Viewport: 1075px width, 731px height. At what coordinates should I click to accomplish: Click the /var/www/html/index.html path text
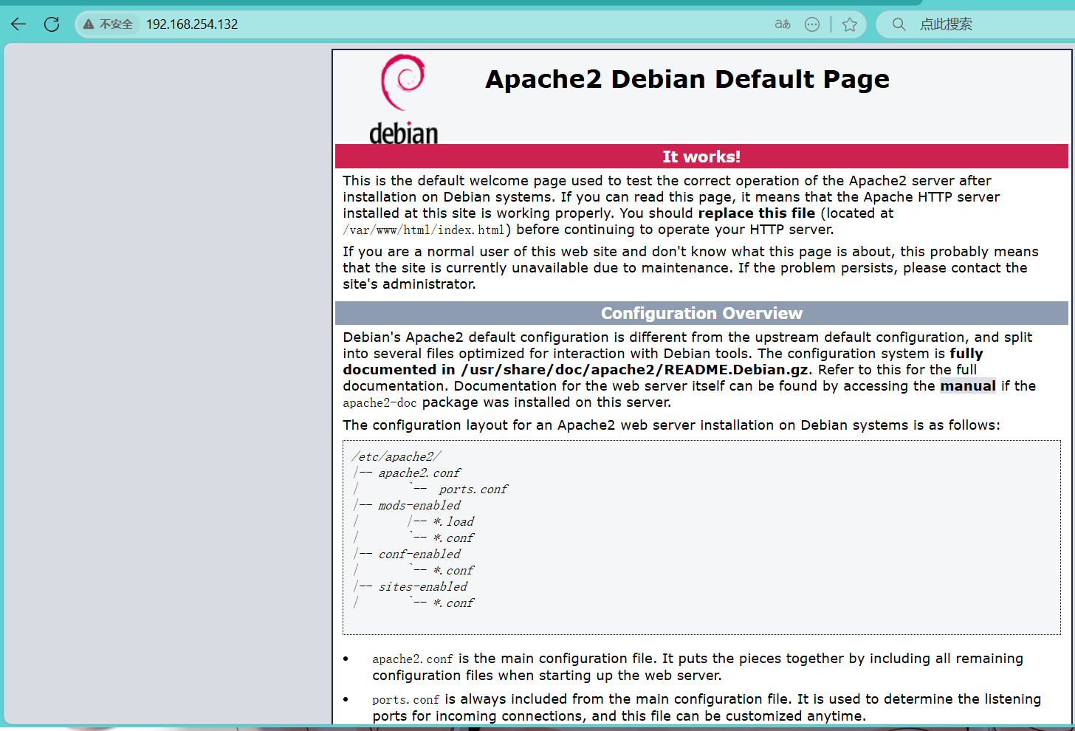coord(424,230)
